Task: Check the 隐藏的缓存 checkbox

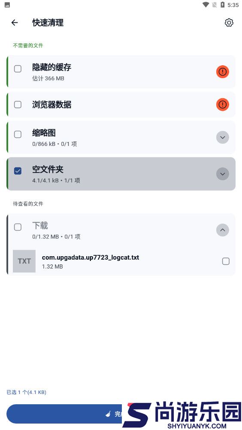Action: point(18,69)
